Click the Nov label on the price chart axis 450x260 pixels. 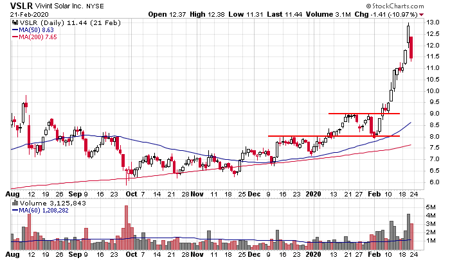pos(197,194)
